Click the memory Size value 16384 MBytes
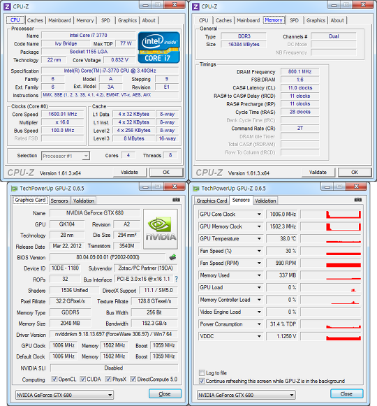The width and height of the screenshot is (377, 406). pos(244,44)
